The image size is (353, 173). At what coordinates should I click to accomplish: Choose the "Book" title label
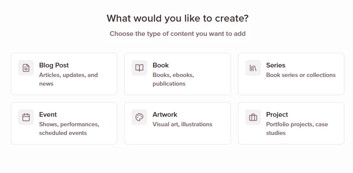point(161,65)
